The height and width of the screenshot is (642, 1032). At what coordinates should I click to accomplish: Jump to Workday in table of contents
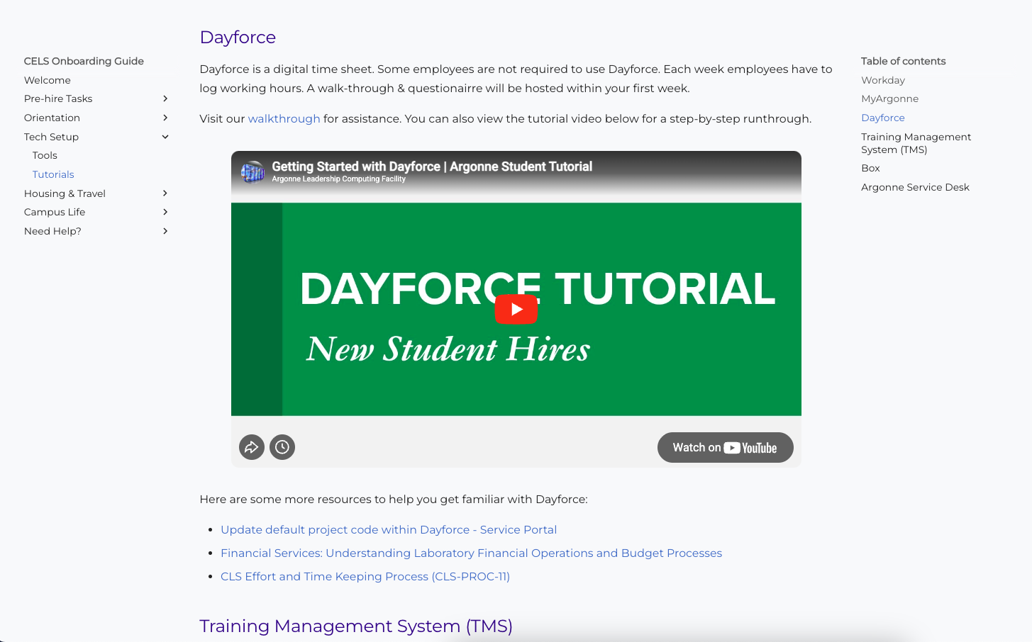point(883,80)
